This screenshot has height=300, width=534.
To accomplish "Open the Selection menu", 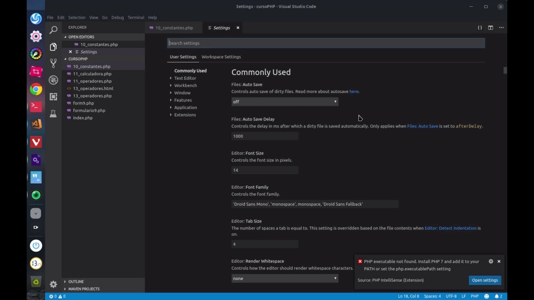I will pyautogui.click(x=77, y=17).
